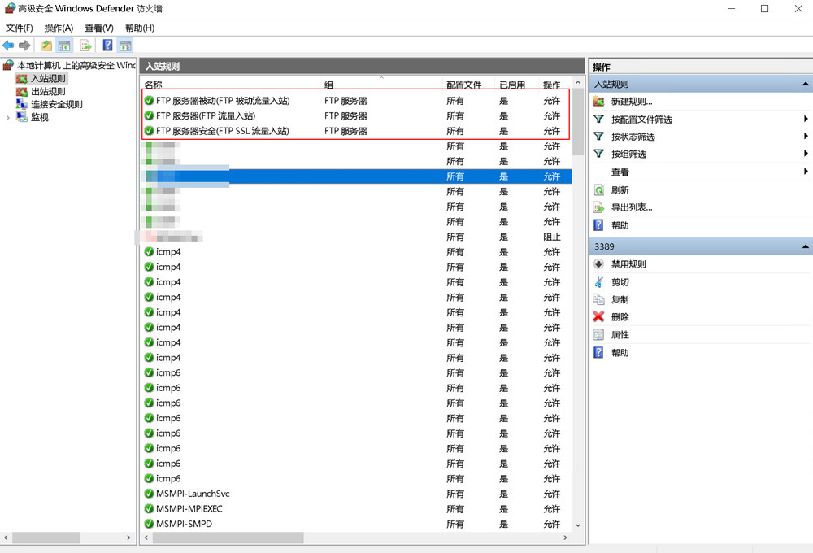Image resolution: width=813 pixels, height=553 pixels.
Task: Click 禁用规则 action link
Action: pos(628,264)
